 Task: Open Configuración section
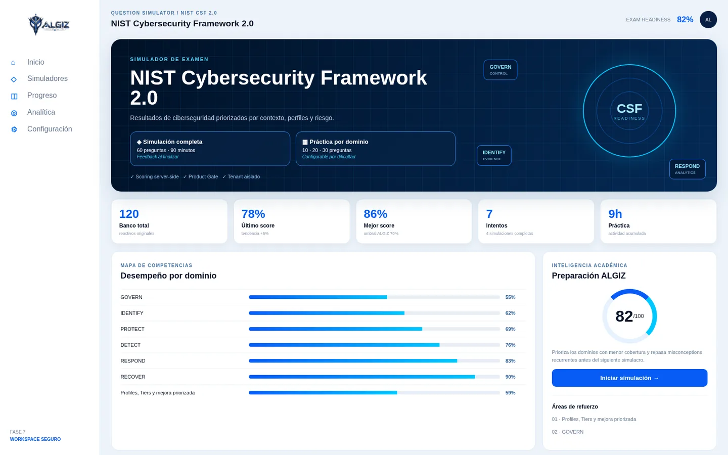(x=50, y=129)
